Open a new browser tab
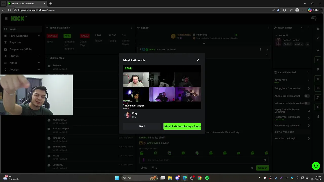324x182 pixels. click(x=51, y=3)
